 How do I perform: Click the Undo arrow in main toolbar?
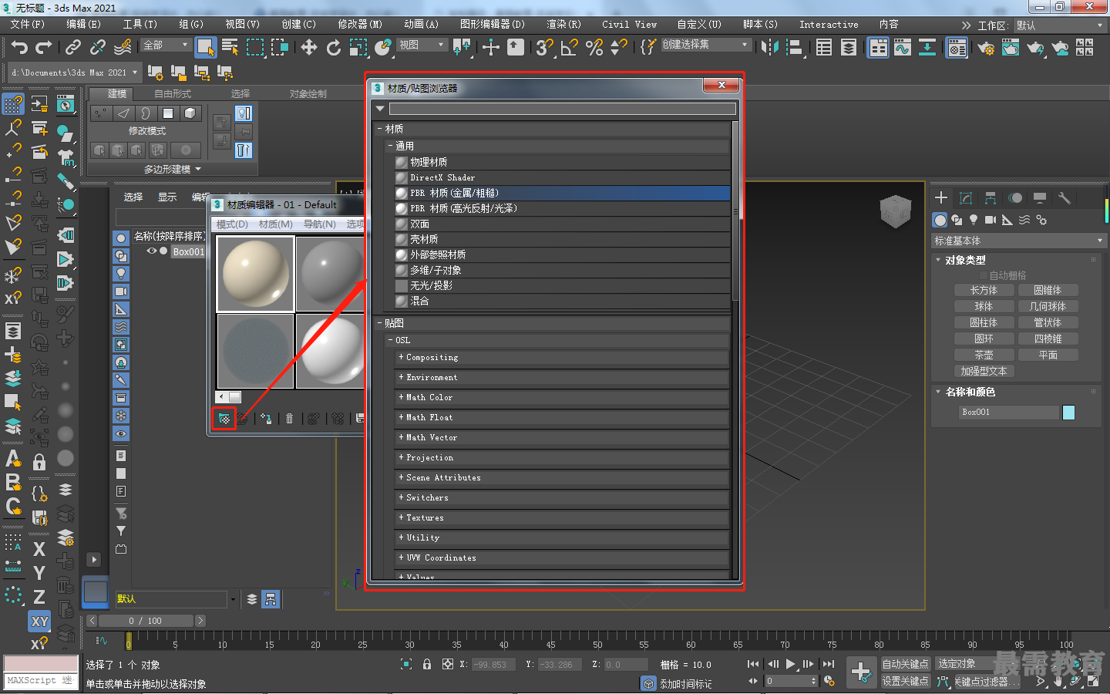click(x=19, y=48)
